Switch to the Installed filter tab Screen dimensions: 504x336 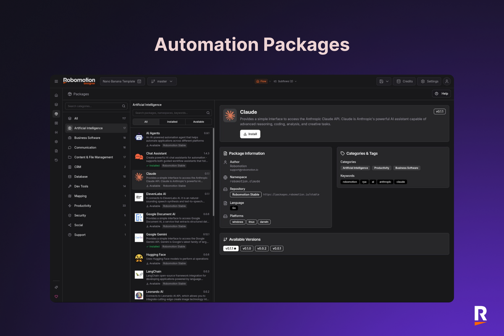tap(172, 121)
